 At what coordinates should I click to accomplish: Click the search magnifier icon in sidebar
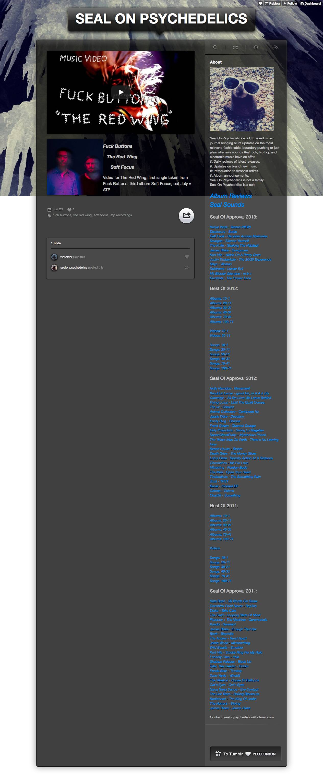(x=215, y=47)
